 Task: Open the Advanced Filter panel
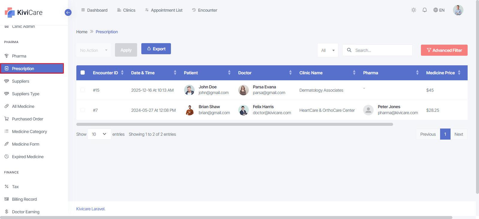(444, 50)
